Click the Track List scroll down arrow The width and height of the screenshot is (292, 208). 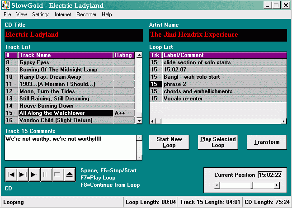(139, 120)
